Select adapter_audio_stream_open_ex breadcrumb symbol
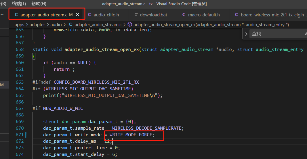 [211, 25]
